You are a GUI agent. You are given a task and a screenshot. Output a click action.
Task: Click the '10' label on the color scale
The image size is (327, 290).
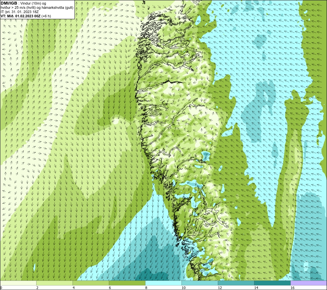[183, 288]
